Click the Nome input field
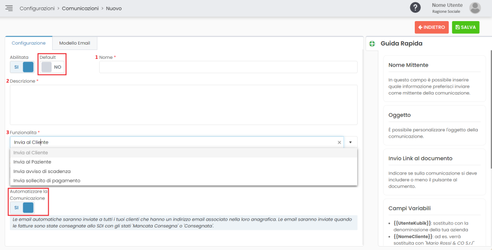 point(228,67)
